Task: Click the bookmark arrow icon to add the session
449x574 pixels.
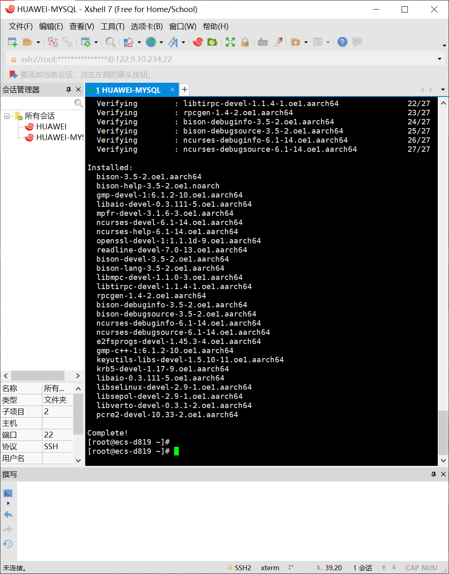Action: click(x=13, y=75)
